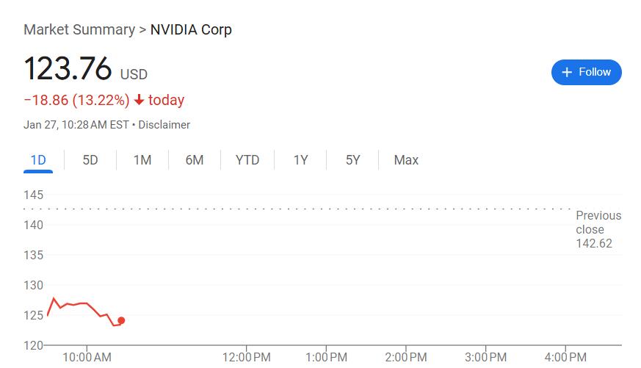The height and width of the screenshot is (368, 641).
Task: Click the 12:00 PM axis marker
Action: click(247, 358)
